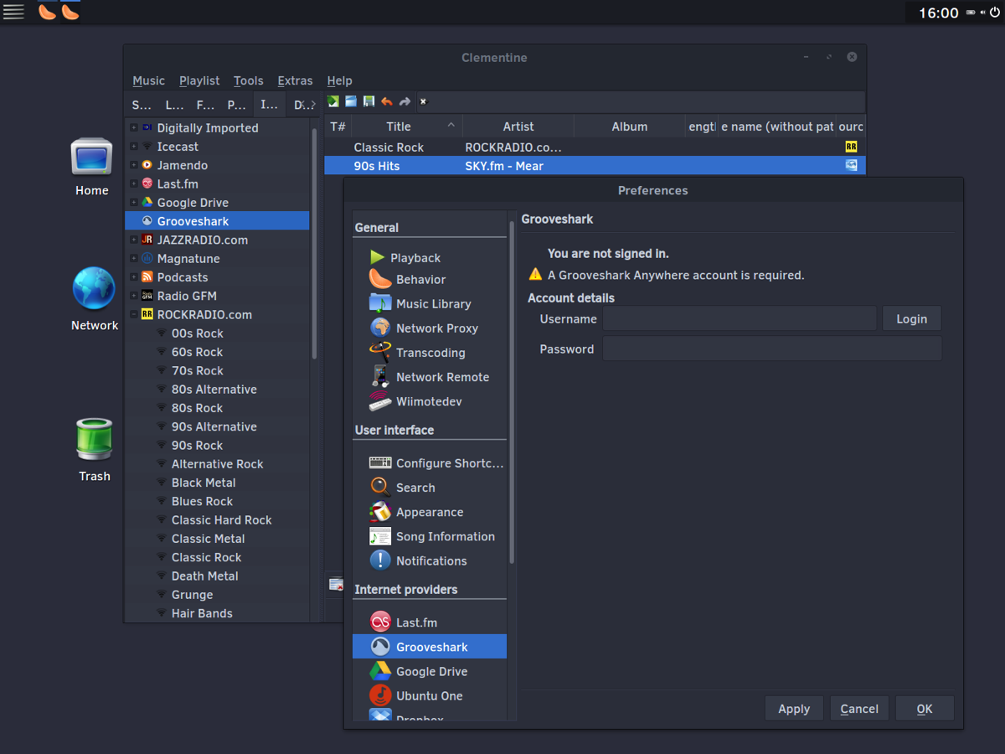Go to Transcoding preferences

tap(416, 353)
